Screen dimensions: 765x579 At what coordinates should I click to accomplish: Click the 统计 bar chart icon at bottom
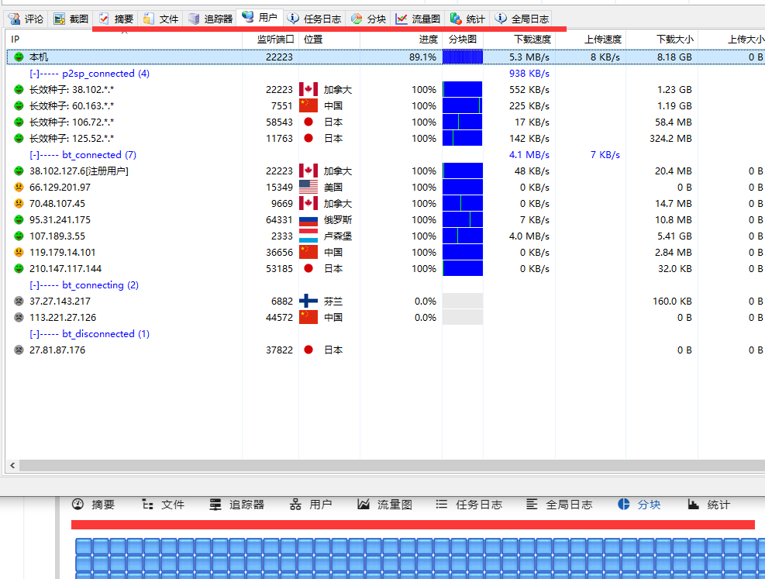tap(694, 505)
